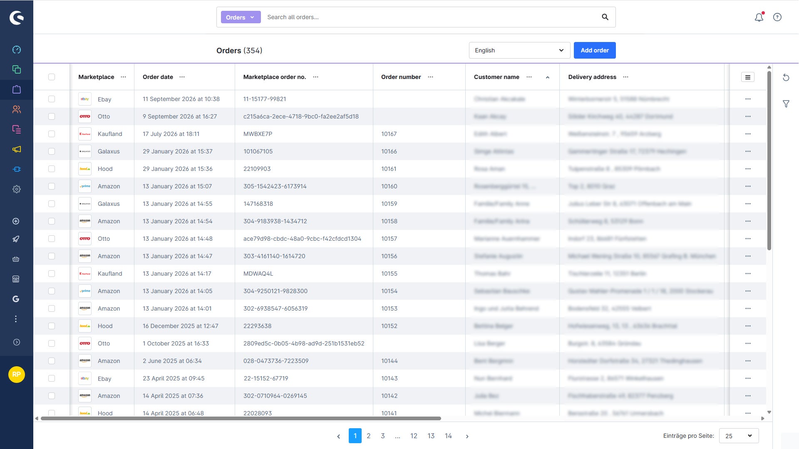Click the Google G sidebar icon
The width and height of the screenshot is (799, 449).
[x=16, y=299]
